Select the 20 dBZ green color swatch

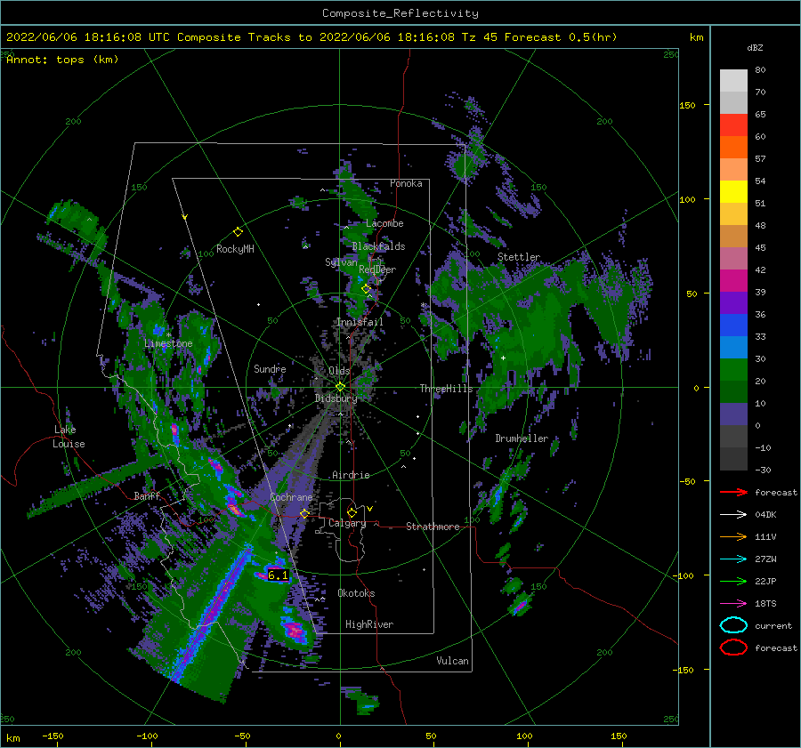(x=733, y=369)
